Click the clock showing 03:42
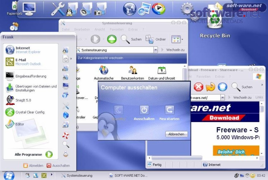 (261, 176)
